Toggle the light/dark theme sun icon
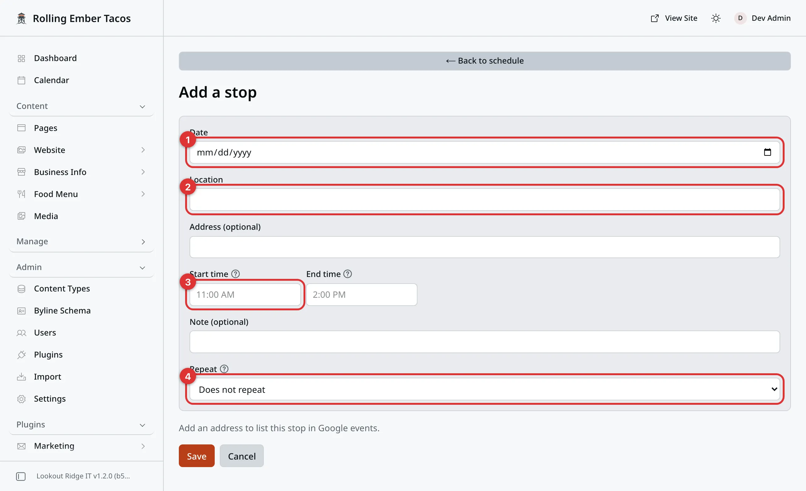Screen dimensions: 806x491 coord(716,18)
